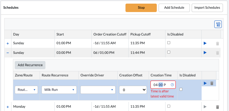This screenshot has height=111, width=229.
Task: Open the Override Driver dropdown
Action: (x=98, y=90)
